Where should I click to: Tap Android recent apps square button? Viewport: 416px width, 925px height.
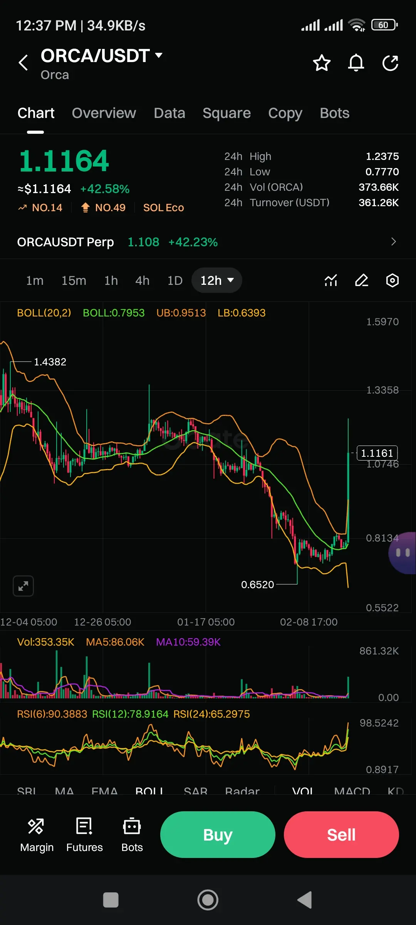pos(111,900)
